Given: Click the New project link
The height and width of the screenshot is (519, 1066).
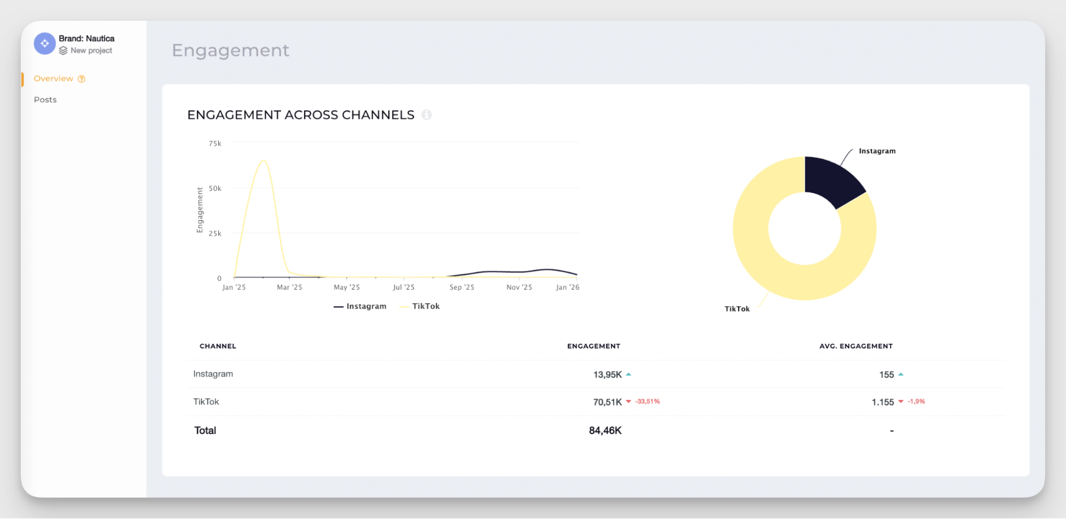Looking at the screenshot, I should 91,50.
